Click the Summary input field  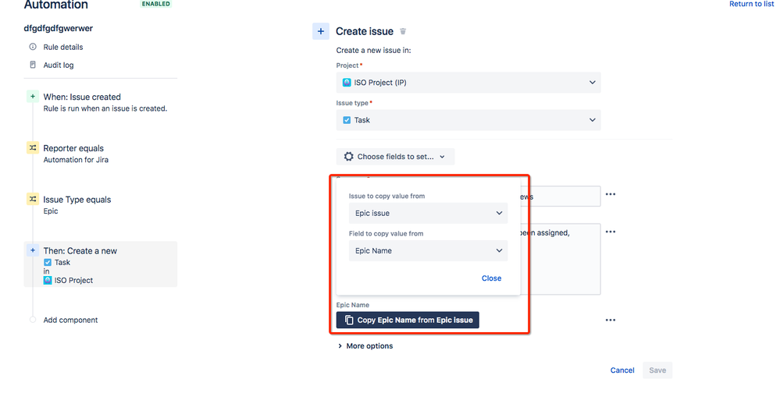click(x=560, y=196)
